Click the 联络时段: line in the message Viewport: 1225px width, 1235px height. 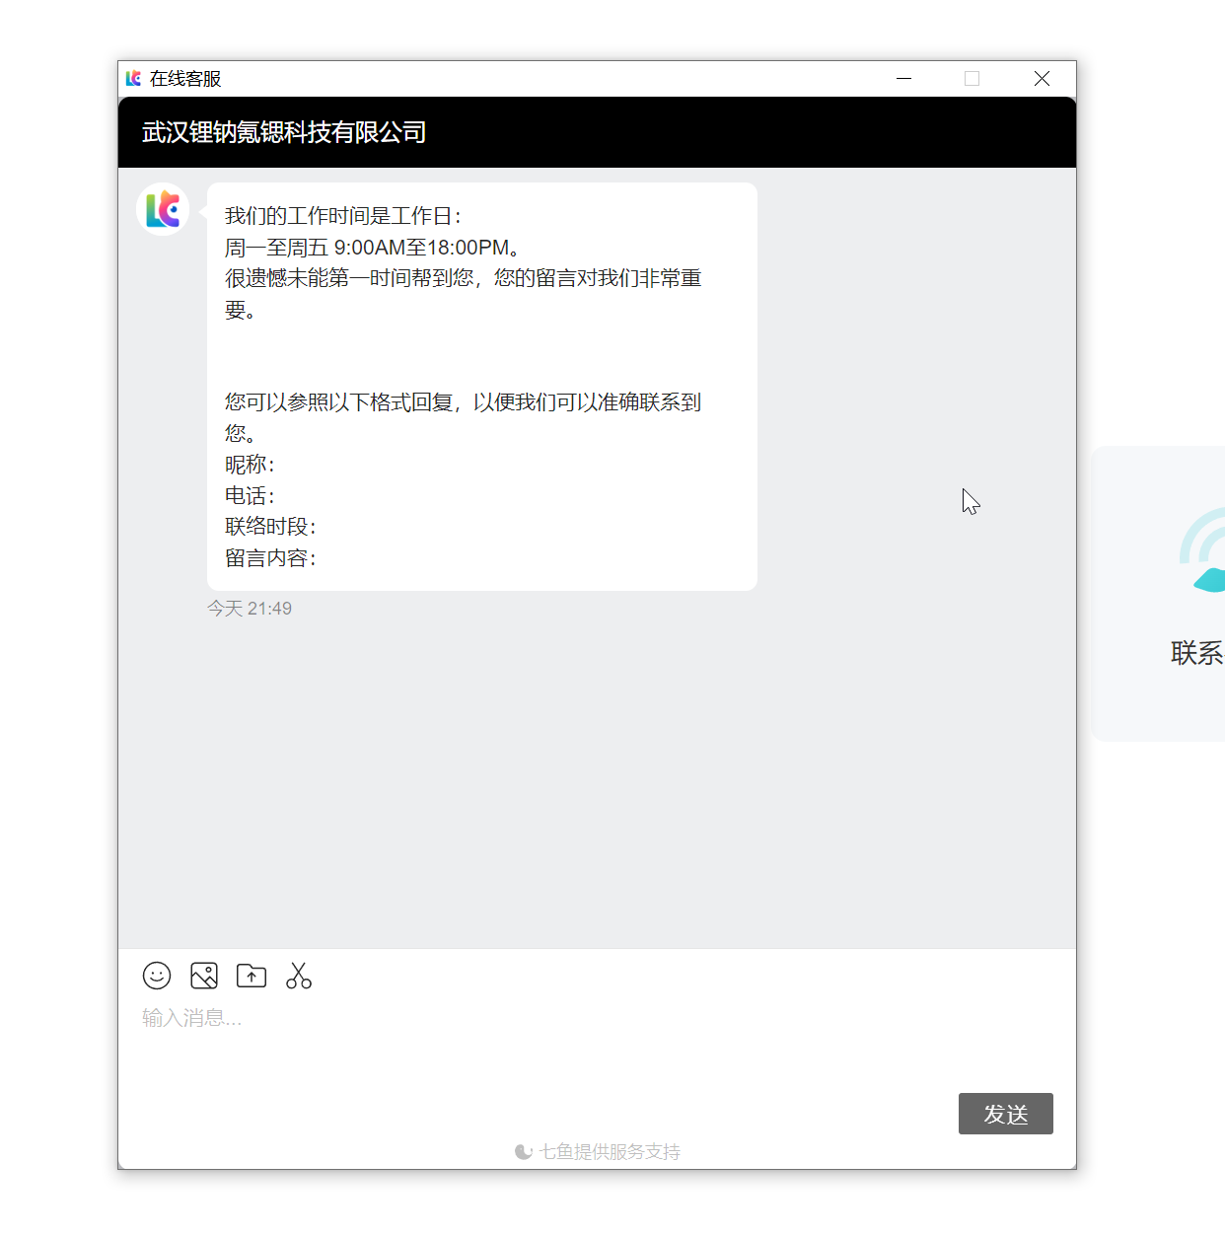point(271,527)
